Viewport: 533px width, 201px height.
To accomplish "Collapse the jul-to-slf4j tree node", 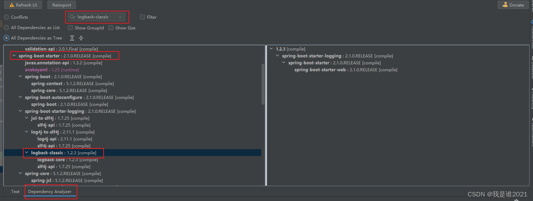I will tap(26, 118).
